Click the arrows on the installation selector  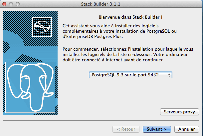[169, 75]
